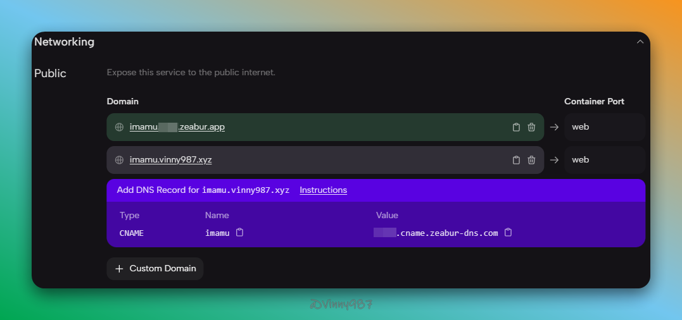Collapse the Networking section chevron
The image size is (682, 320).
tap(640, 42)
